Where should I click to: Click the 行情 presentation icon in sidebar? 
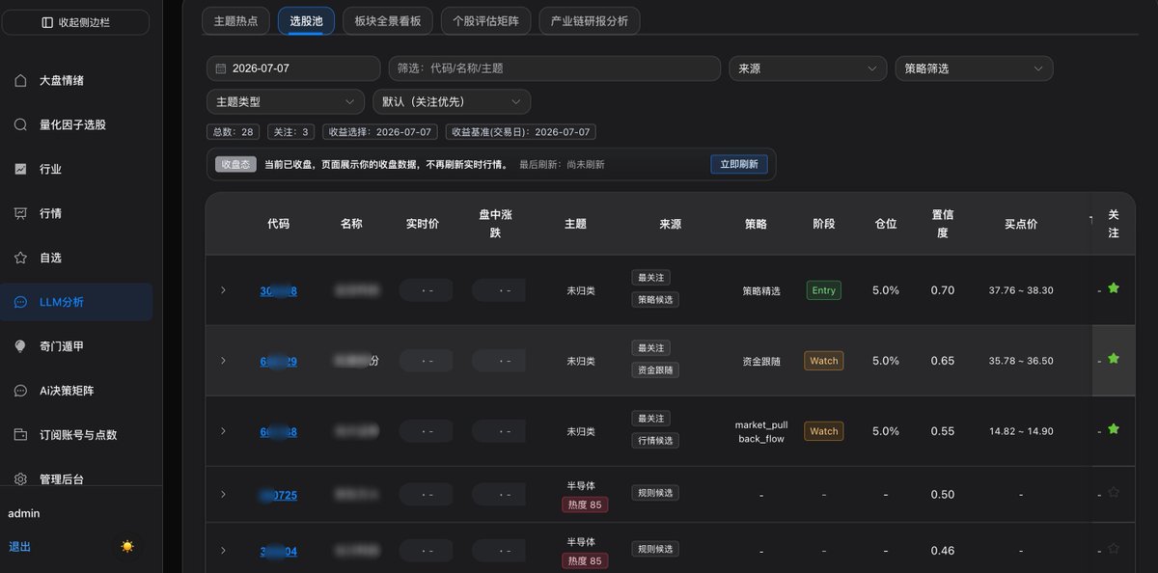coord(20,213)
